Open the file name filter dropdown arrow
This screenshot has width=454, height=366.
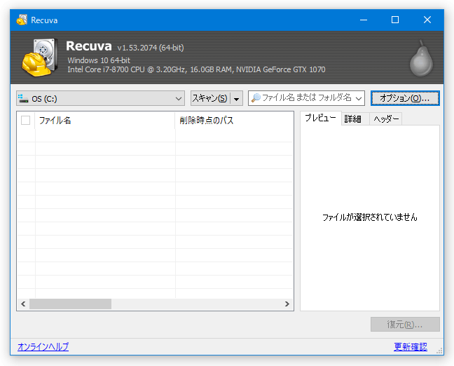(x=359, y=99)
